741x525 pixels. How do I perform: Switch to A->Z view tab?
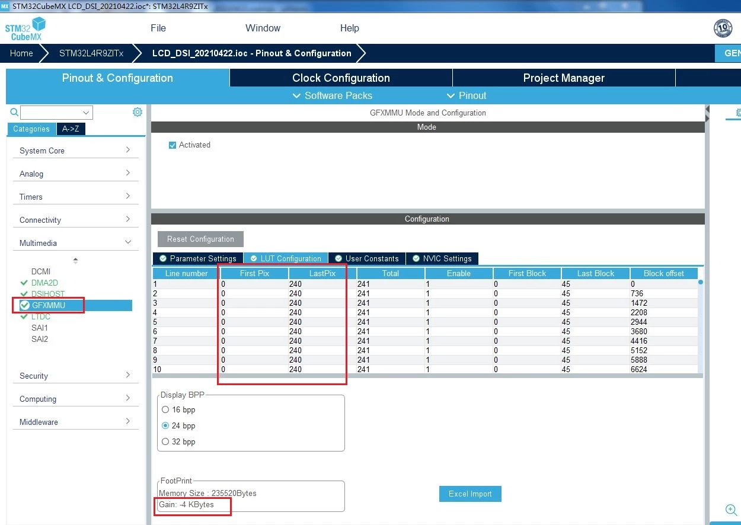click(x=71, y=129)
